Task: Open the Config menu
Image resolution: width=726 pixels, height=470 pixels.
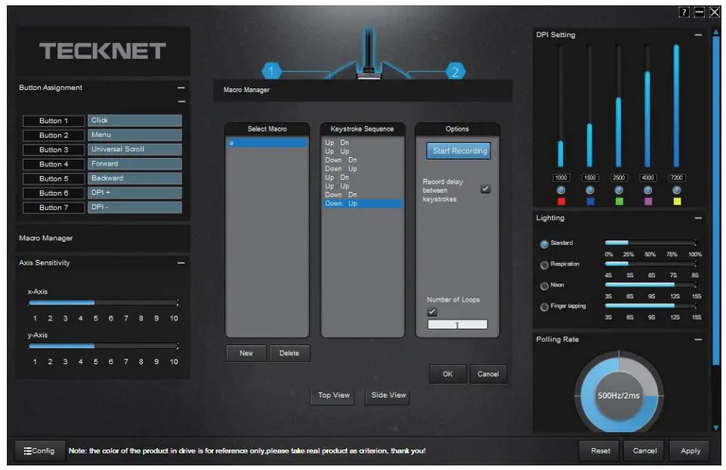Action: coord(41,450)
